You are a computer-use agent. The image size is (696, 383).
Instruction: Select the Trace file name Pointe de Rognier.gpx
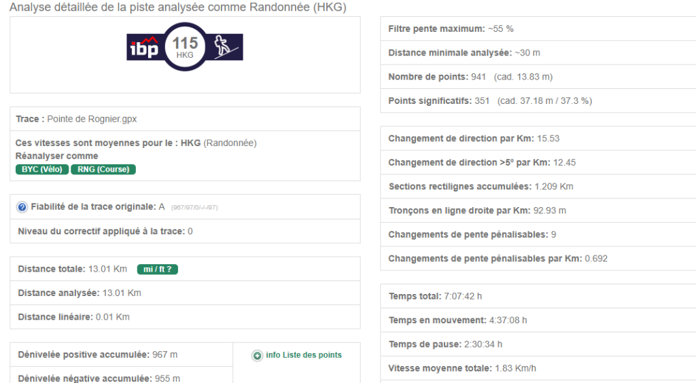pos(92,119)
